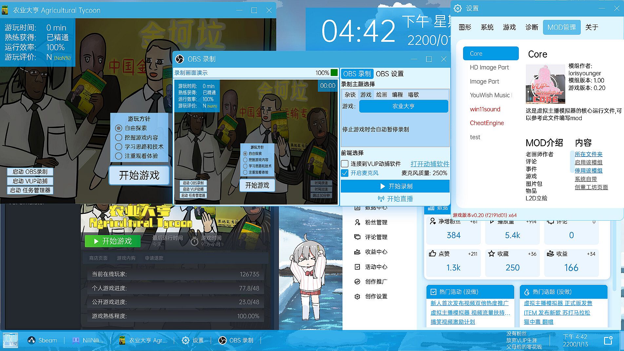Click 启动 OBS录制 in the Agricultural Tycoon window
Image resolution: width=624 pixels, height=351 pixels.
(30, 172)
